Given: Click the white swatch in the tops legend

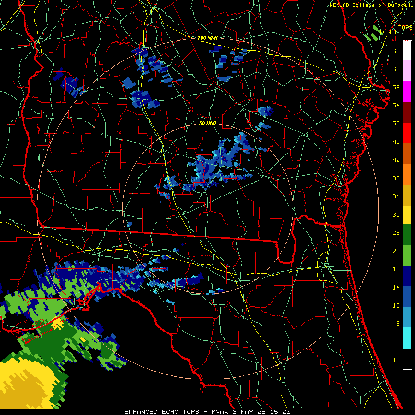Looking at the screenshot, I should 407,51.
